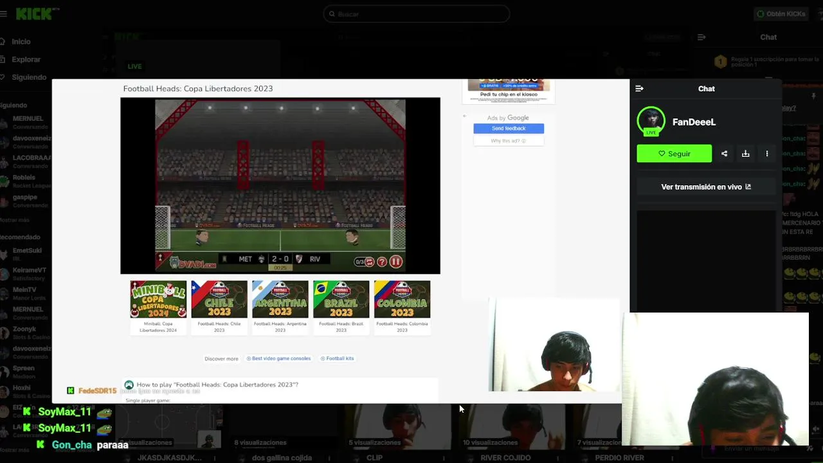Click the red swap icon beside 0/3

click(x=370, y=262)
